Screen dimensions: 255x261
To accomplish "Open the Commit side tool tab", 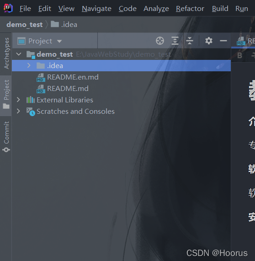I will [x=6, y=137].
